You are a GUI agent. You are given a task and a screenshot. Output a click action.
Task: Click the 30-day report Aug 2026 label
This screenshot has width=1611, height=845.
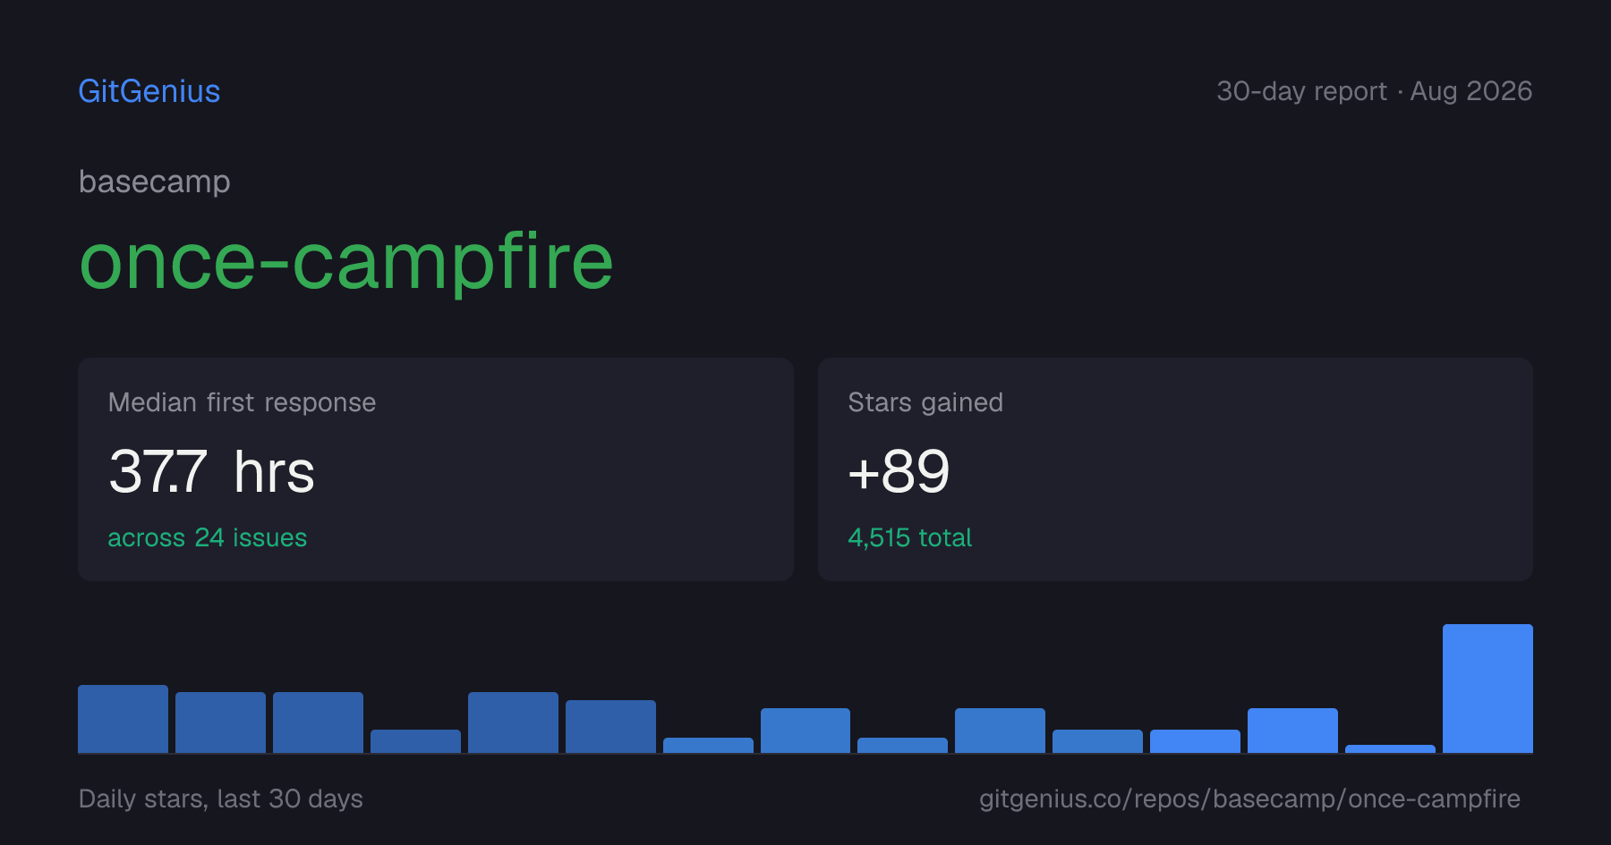1374,91
